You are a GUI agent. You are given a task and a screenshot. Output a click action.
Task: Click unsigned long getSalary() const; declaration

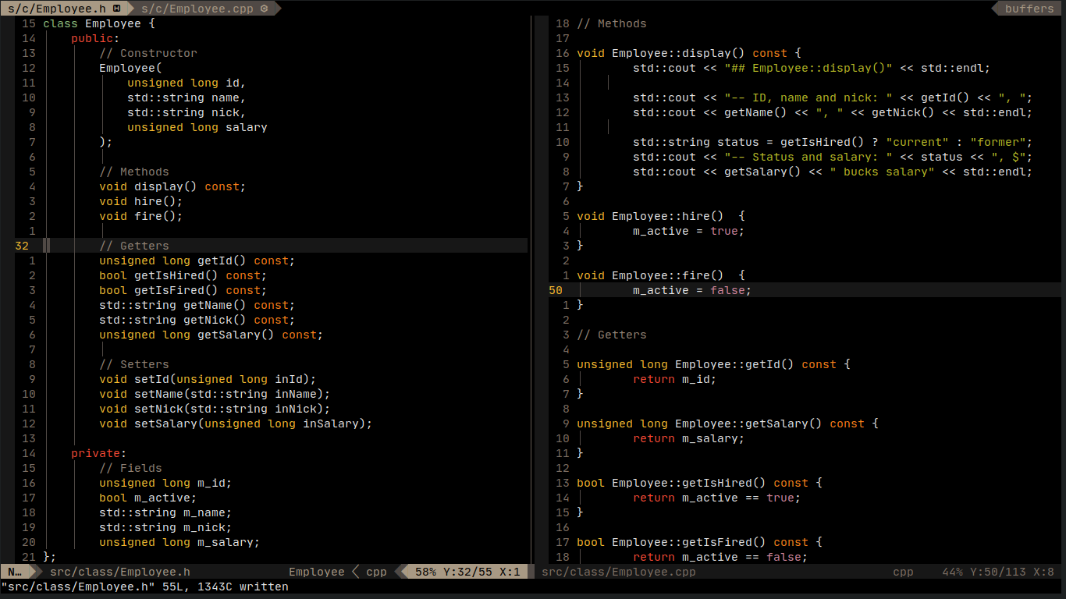click(211, 335)
